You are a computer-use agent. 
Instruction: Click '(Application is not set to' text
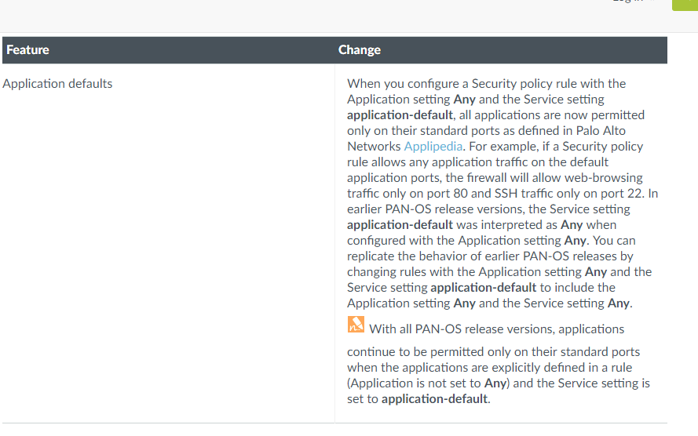pyautogui.click(x=414, y=383)
